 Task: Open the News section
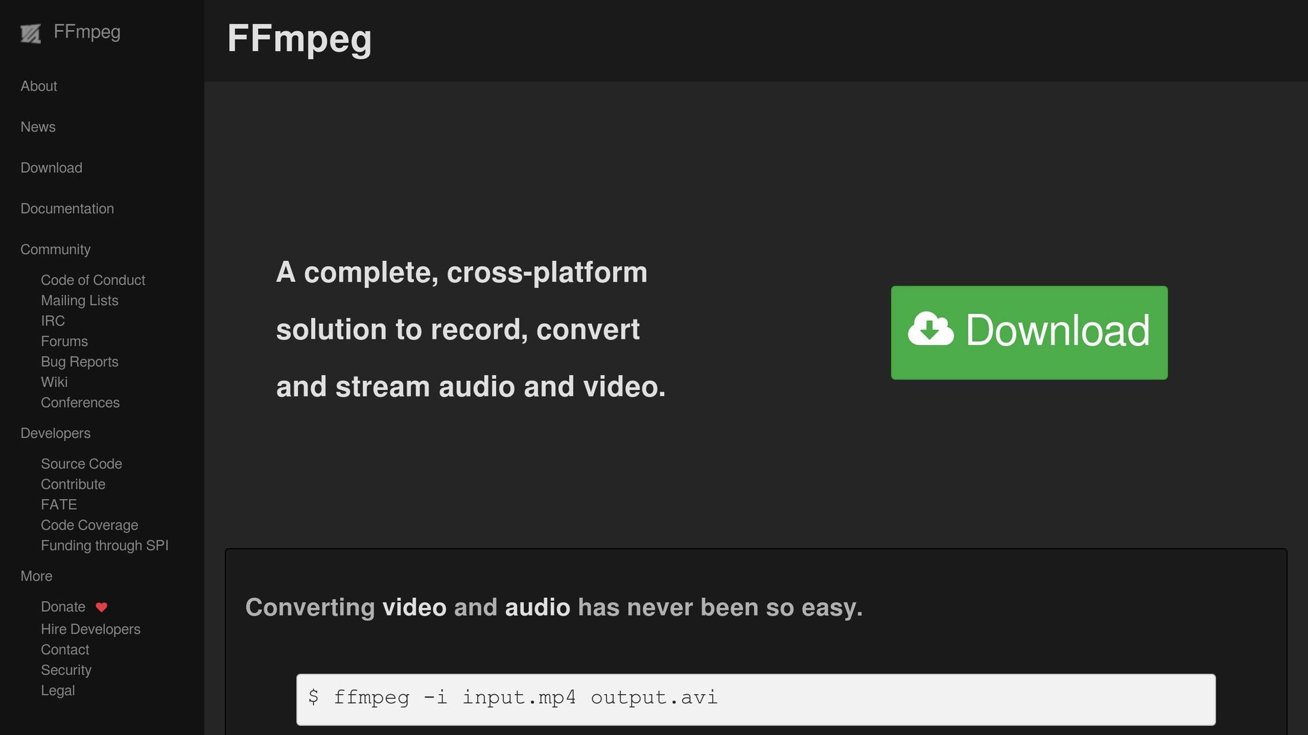click(x=38, y=126)
